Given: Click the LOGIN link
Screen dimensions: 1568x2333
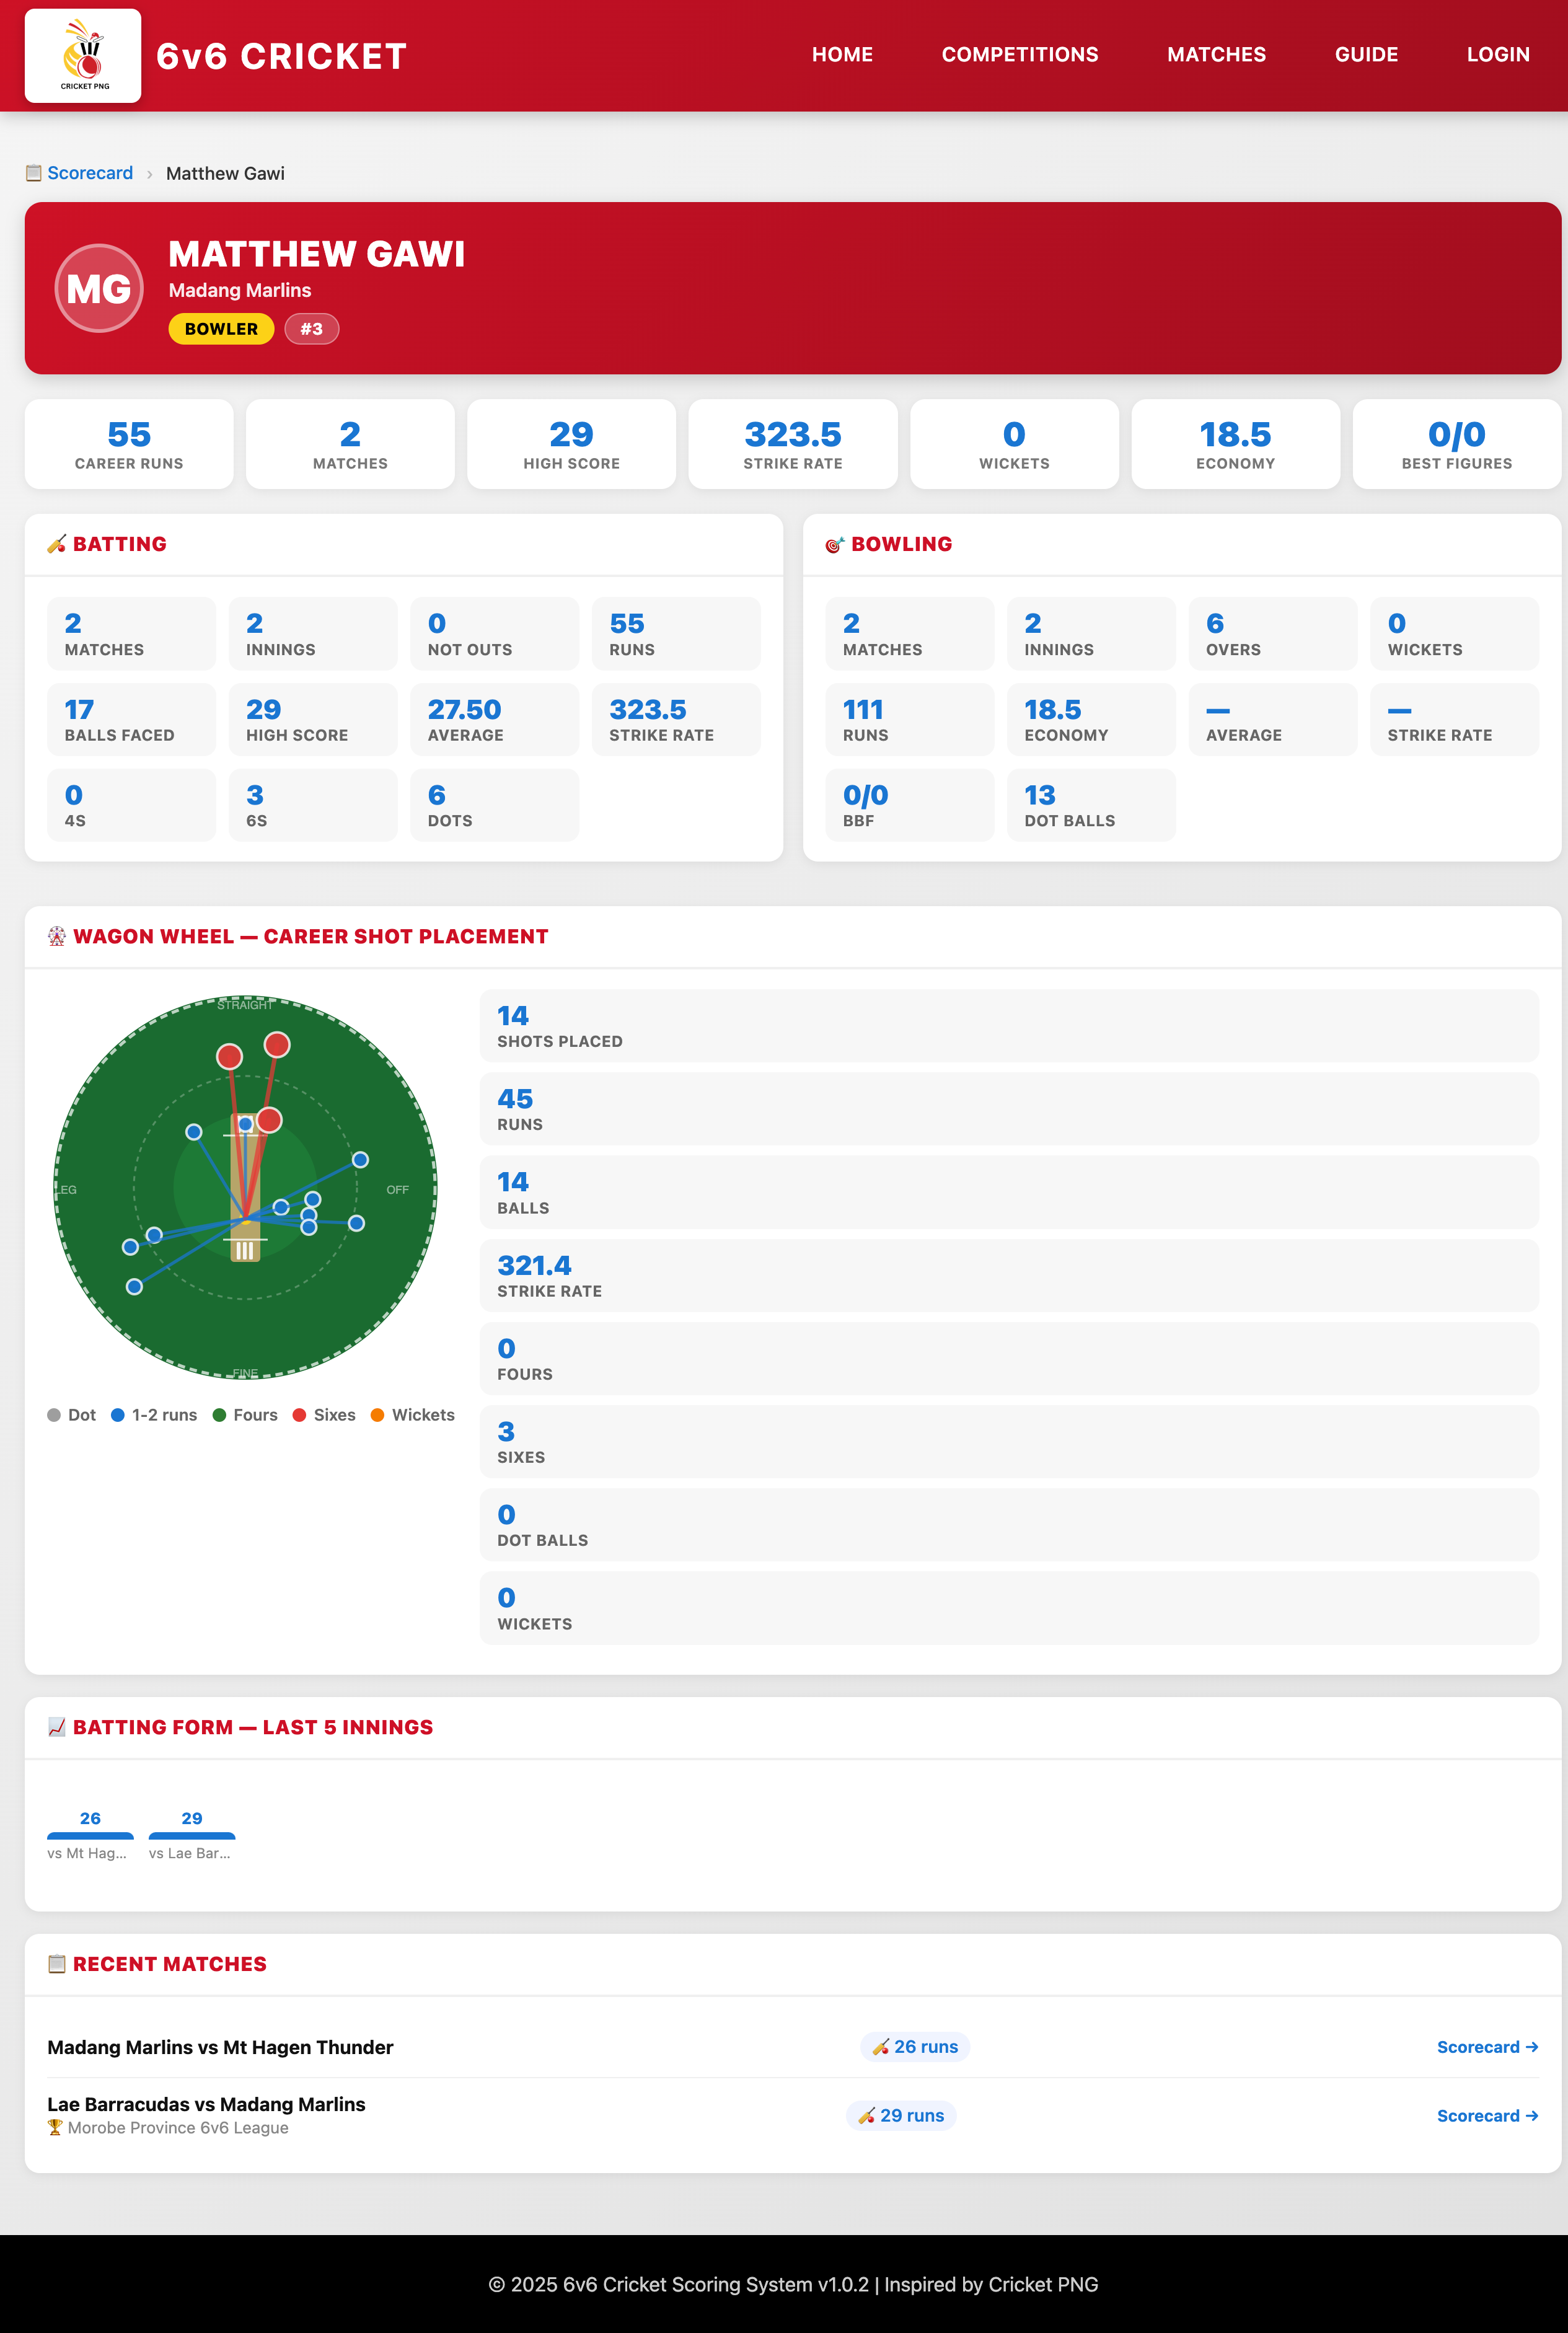Looking at the screenshot, I should click(x=1498, y=55).
